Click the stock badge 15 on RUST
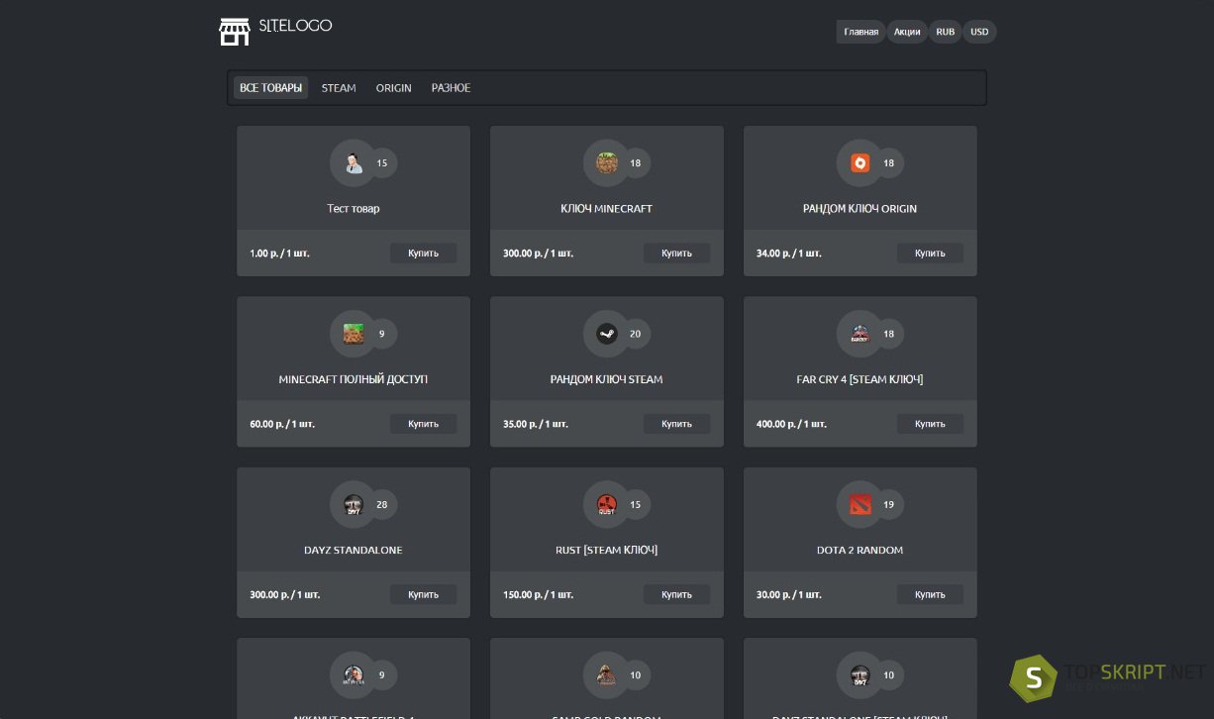 (x=636, y=505)
